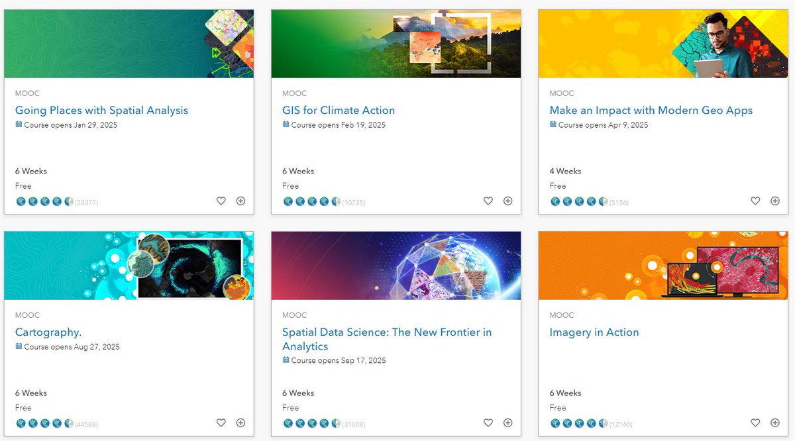This screenshot has width=795, height=441.
Task: Click the heart icon on the Cartography card
Action: pyautogui.click(x=221, y=423)
